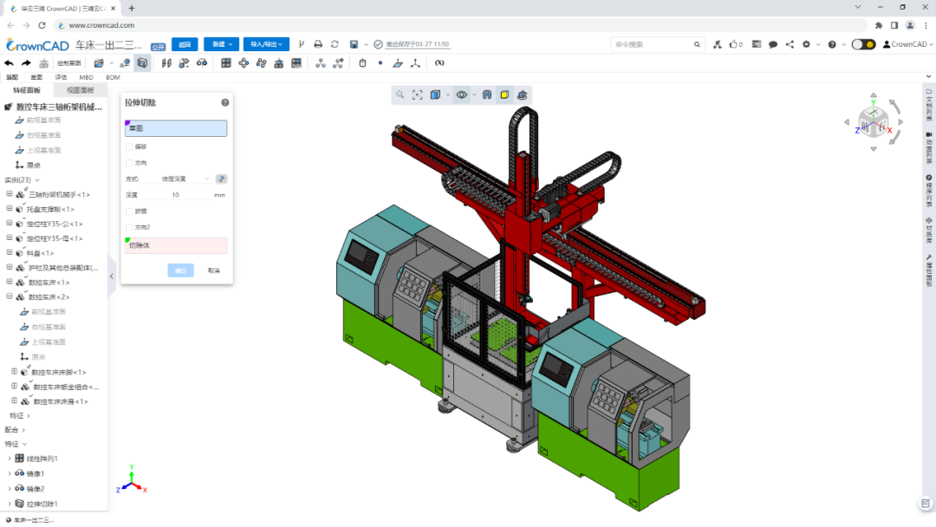This screenshot has width=936, height=527.
Task: Click the 绘制草图 sketch button
Action: pos(68,63)
